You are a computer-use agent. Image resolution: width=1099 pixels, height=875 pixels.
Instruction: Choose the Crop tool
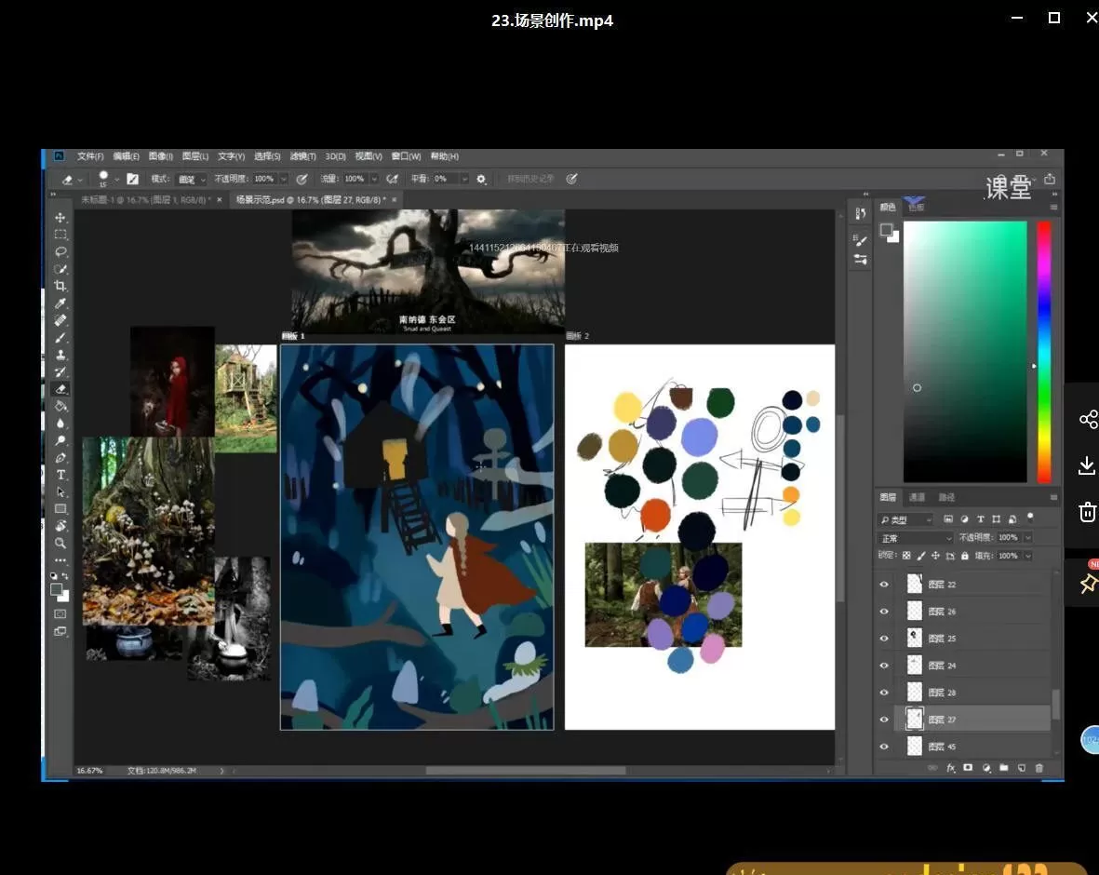[60, 287]
